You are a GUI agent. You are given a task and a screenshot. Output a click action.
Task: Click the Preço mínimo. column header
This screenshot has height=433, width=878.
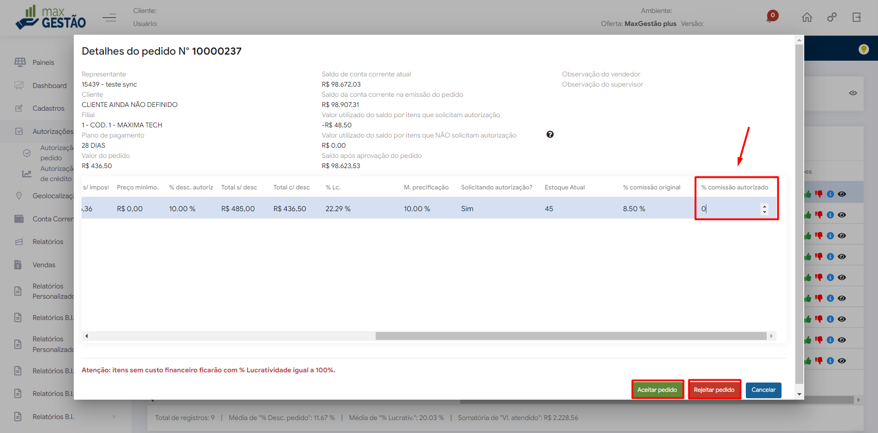[x=138, y=187]
